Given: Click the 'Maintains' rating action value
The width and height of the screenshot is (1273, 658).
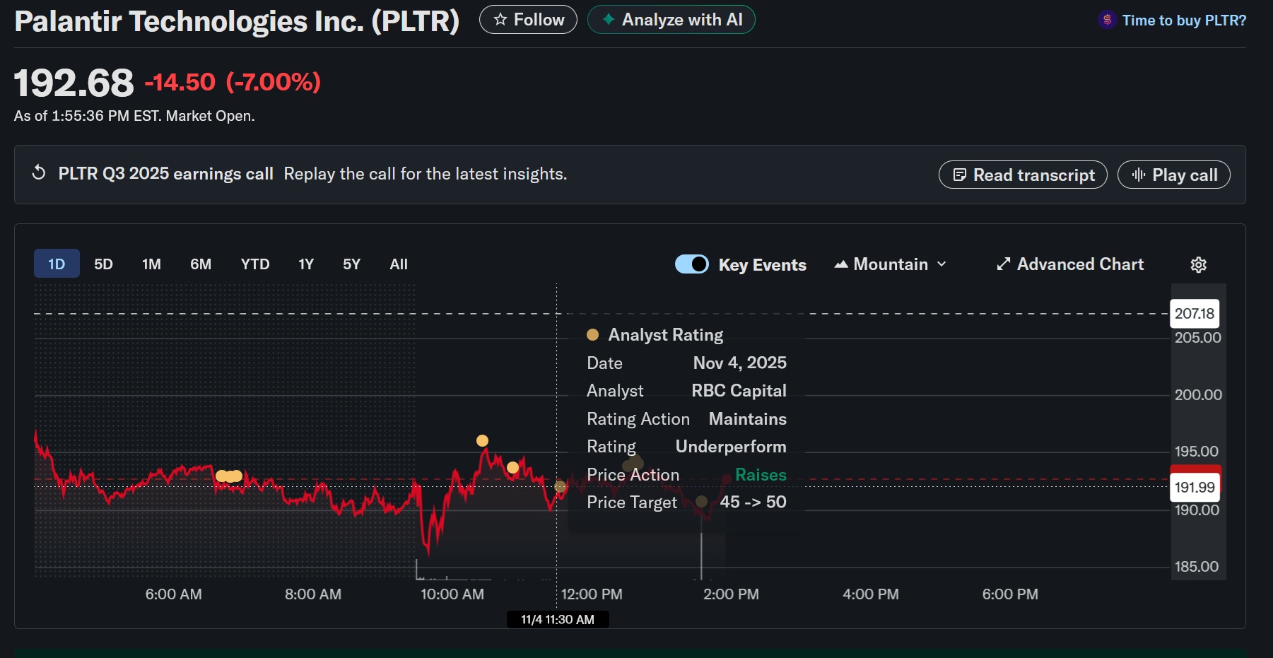Looking at the screenshot, I should pos(748,419).
